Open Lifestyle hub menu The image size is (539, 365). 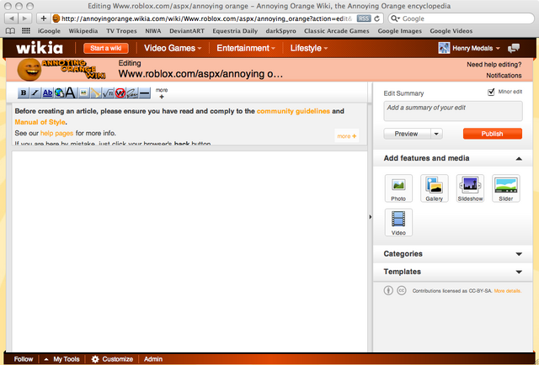[x=309, y=48]
